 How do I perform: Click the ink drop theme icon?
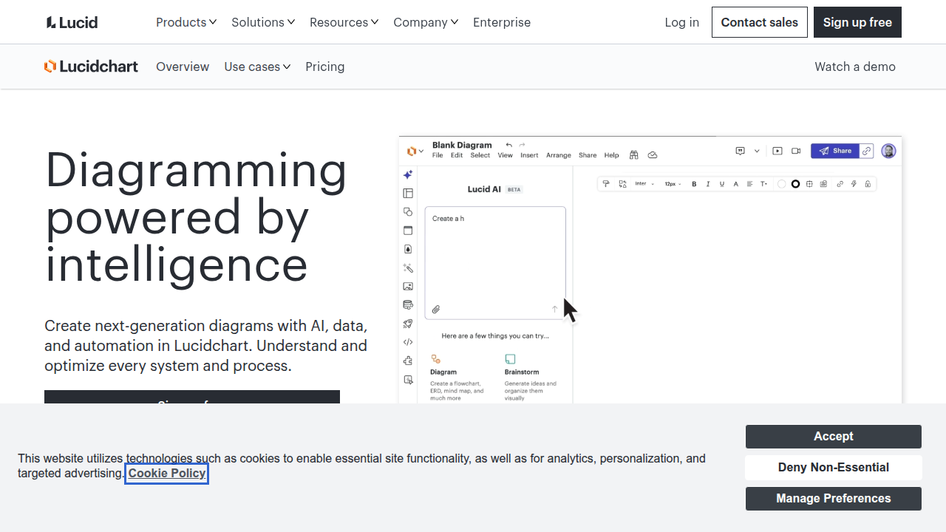(x=408, y=249)
